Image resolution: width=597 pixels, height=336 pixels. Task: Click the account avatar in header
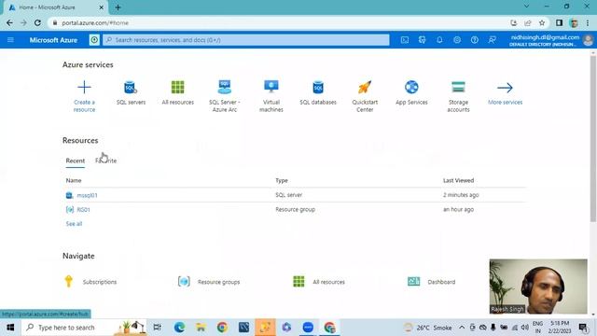588,40
